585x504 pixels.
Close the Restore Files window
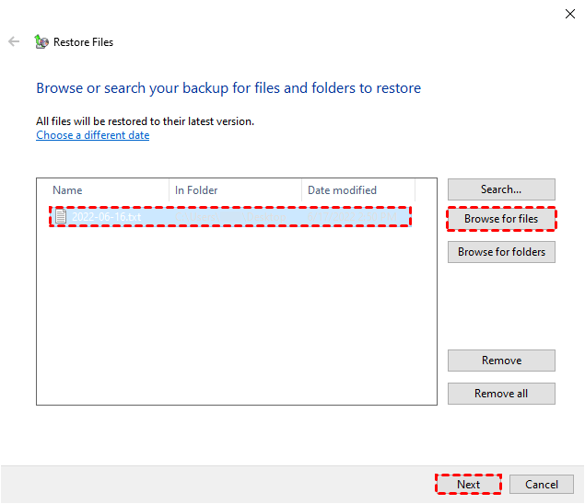567,13
